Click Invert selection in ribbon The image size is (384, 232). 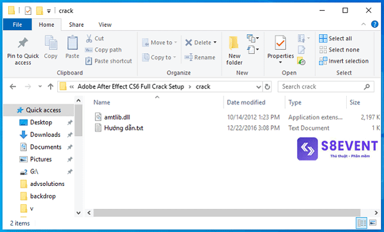(x=344, y=61)
